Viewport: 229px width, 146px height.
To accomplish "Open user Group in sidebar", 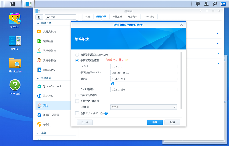I will (53, 60).
